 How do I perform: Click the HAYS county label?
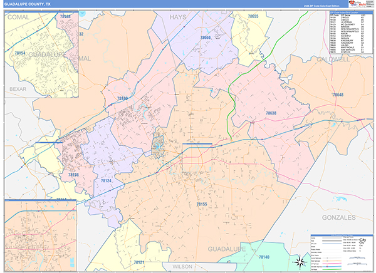pos(178,17)
